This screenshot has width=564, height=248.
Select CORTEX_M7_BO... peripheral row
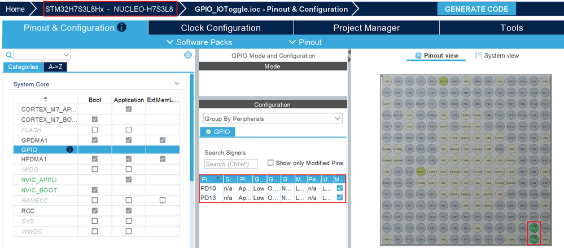[x=97, y=119]
